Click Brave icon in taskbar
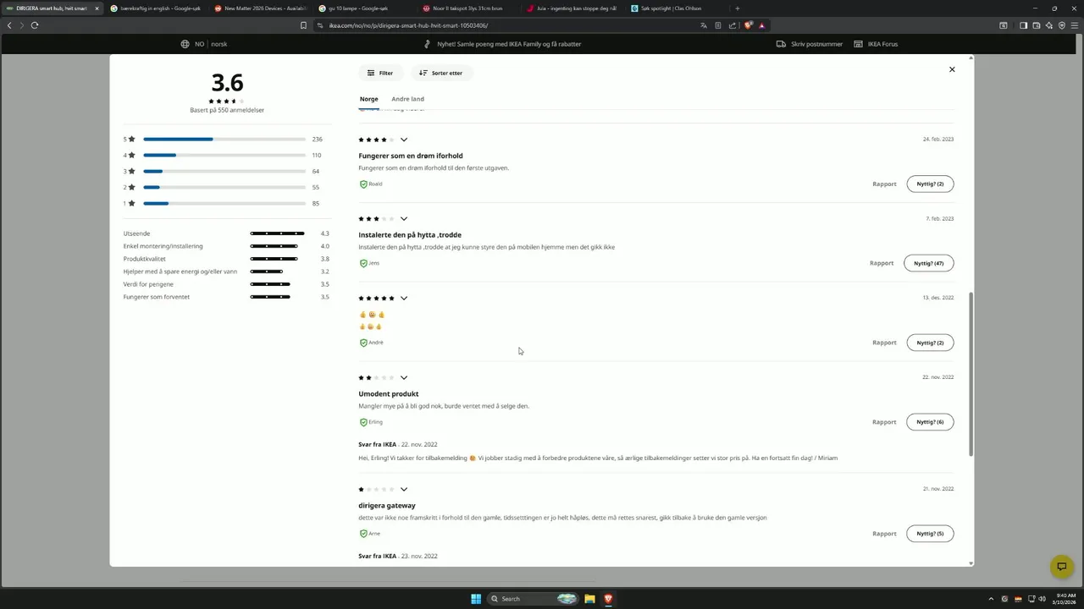The image size is (1084, 609). tap(608, 599)
